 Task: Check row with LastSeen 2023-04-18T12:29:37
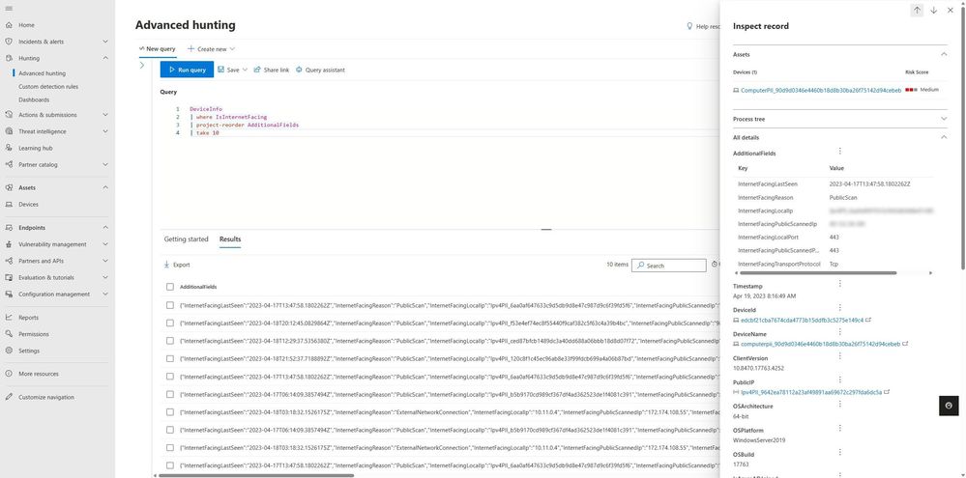click(170, 341)
